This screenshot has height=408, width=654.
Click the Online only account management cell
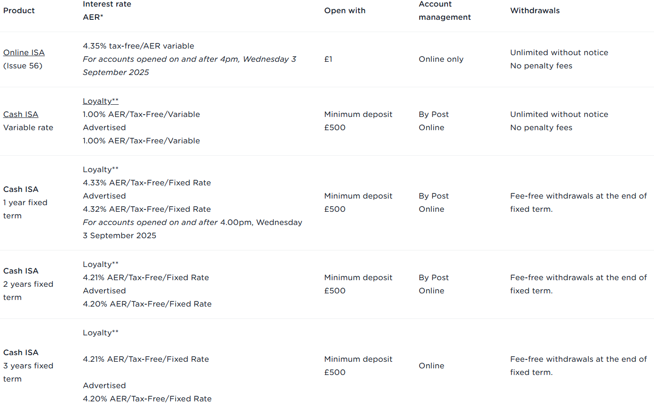pyautogui.click(x=441, y=59)
